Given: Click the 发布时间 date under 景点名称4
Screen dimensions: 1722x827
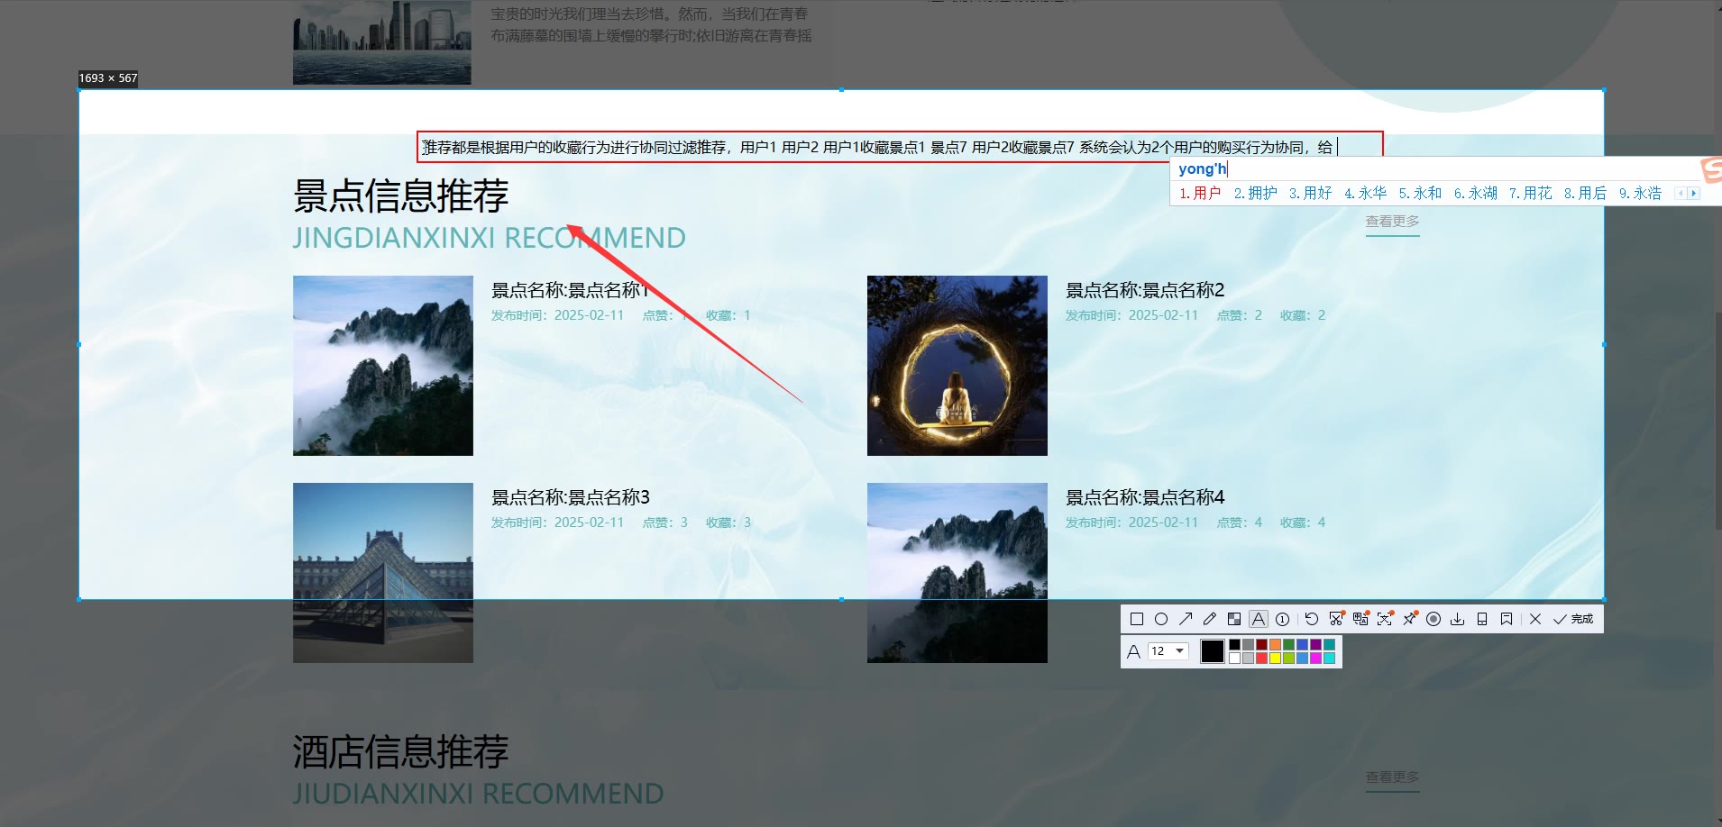Looking at the screenshot, I should [x=1132, y=523].
